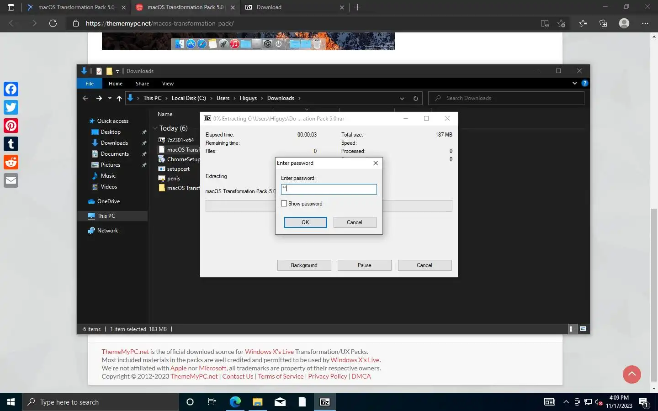Open Downloads in navigation pane
This screenshot has width=658, height=411.
pyautogui.click(x=114, y=143)
